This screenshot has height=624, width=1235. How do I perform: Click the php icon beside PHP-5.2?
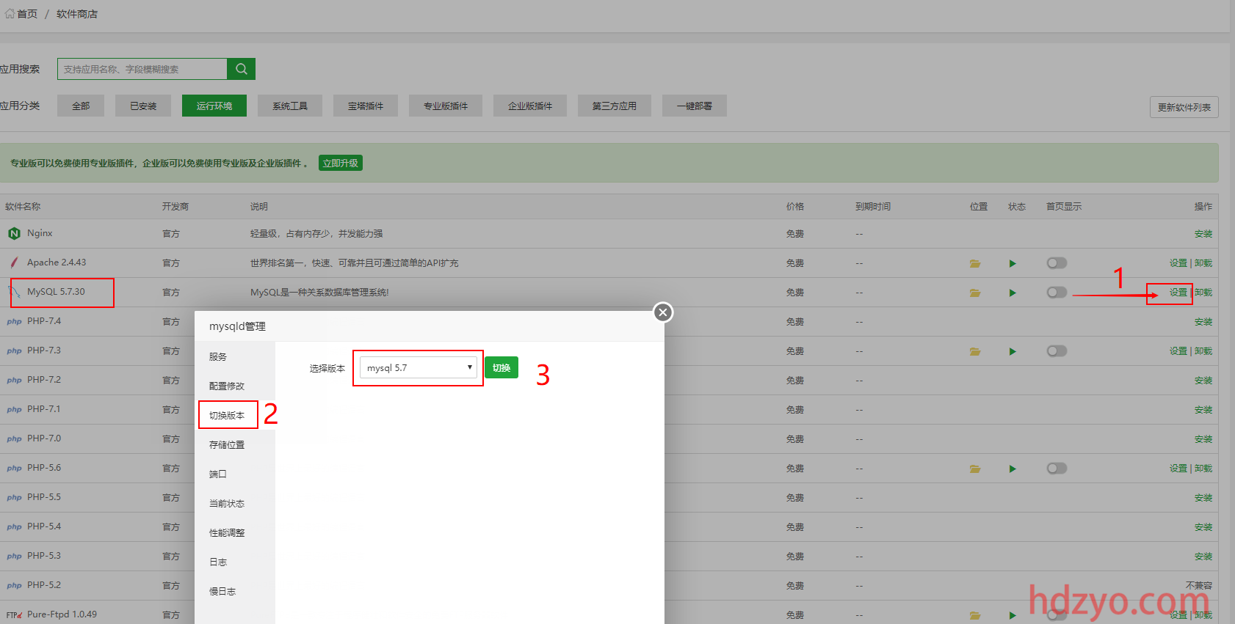click(x=14, y=586)
